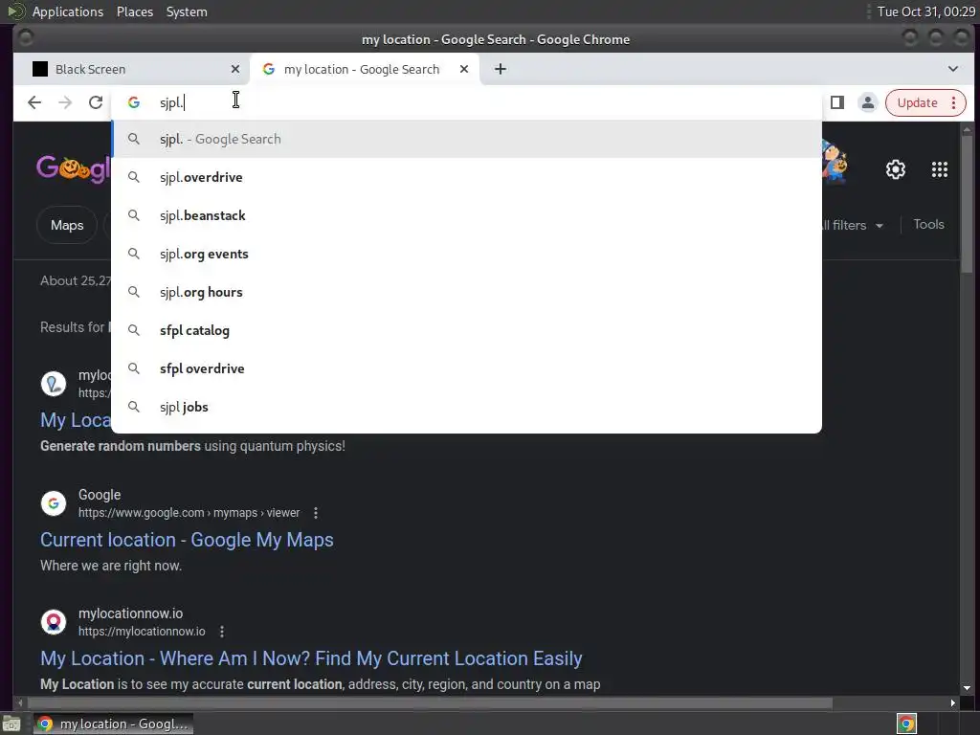Switch to the Black Screen tab
This screenshot has width=980, height=735.
(131, 69)
